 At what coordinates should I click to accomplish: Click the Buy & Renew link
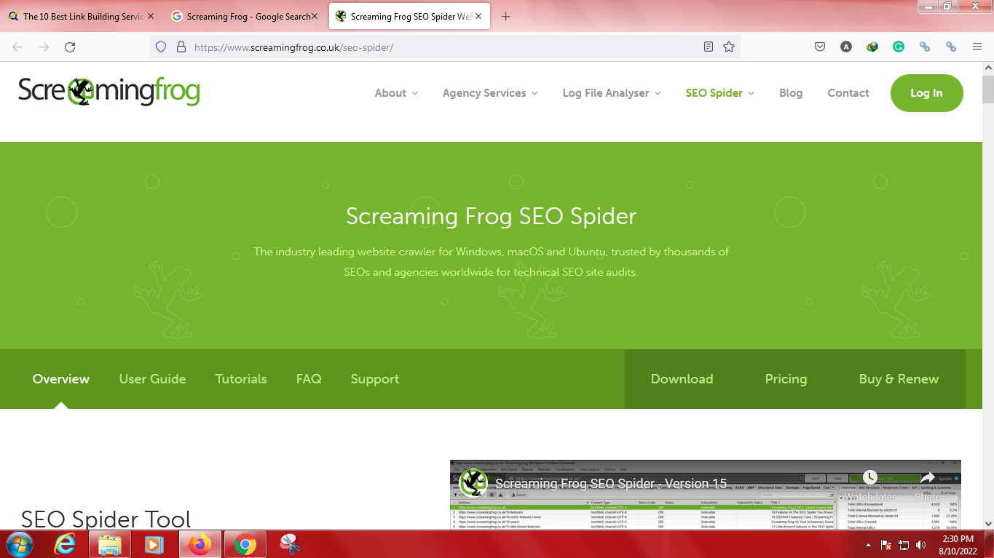[x=899, y=379]
